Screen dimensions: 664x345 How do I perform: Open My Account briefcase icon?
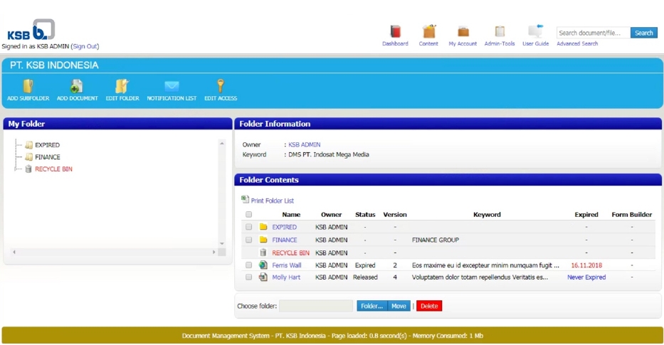pyautogui.click(x=463, y=32)
